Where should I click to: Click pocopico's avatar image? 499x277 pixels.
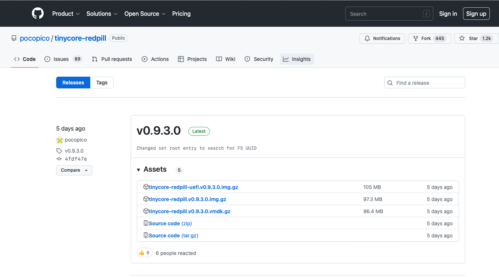(x=60, y=140)
